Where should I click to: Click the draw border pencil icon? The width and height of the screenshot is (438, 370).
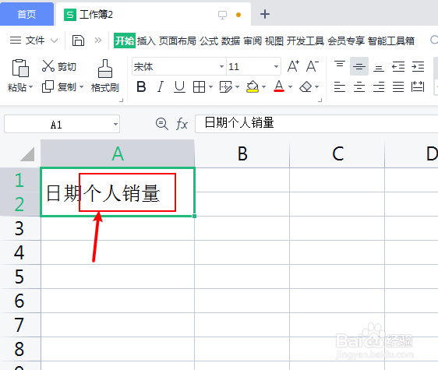tap(226, 86)
